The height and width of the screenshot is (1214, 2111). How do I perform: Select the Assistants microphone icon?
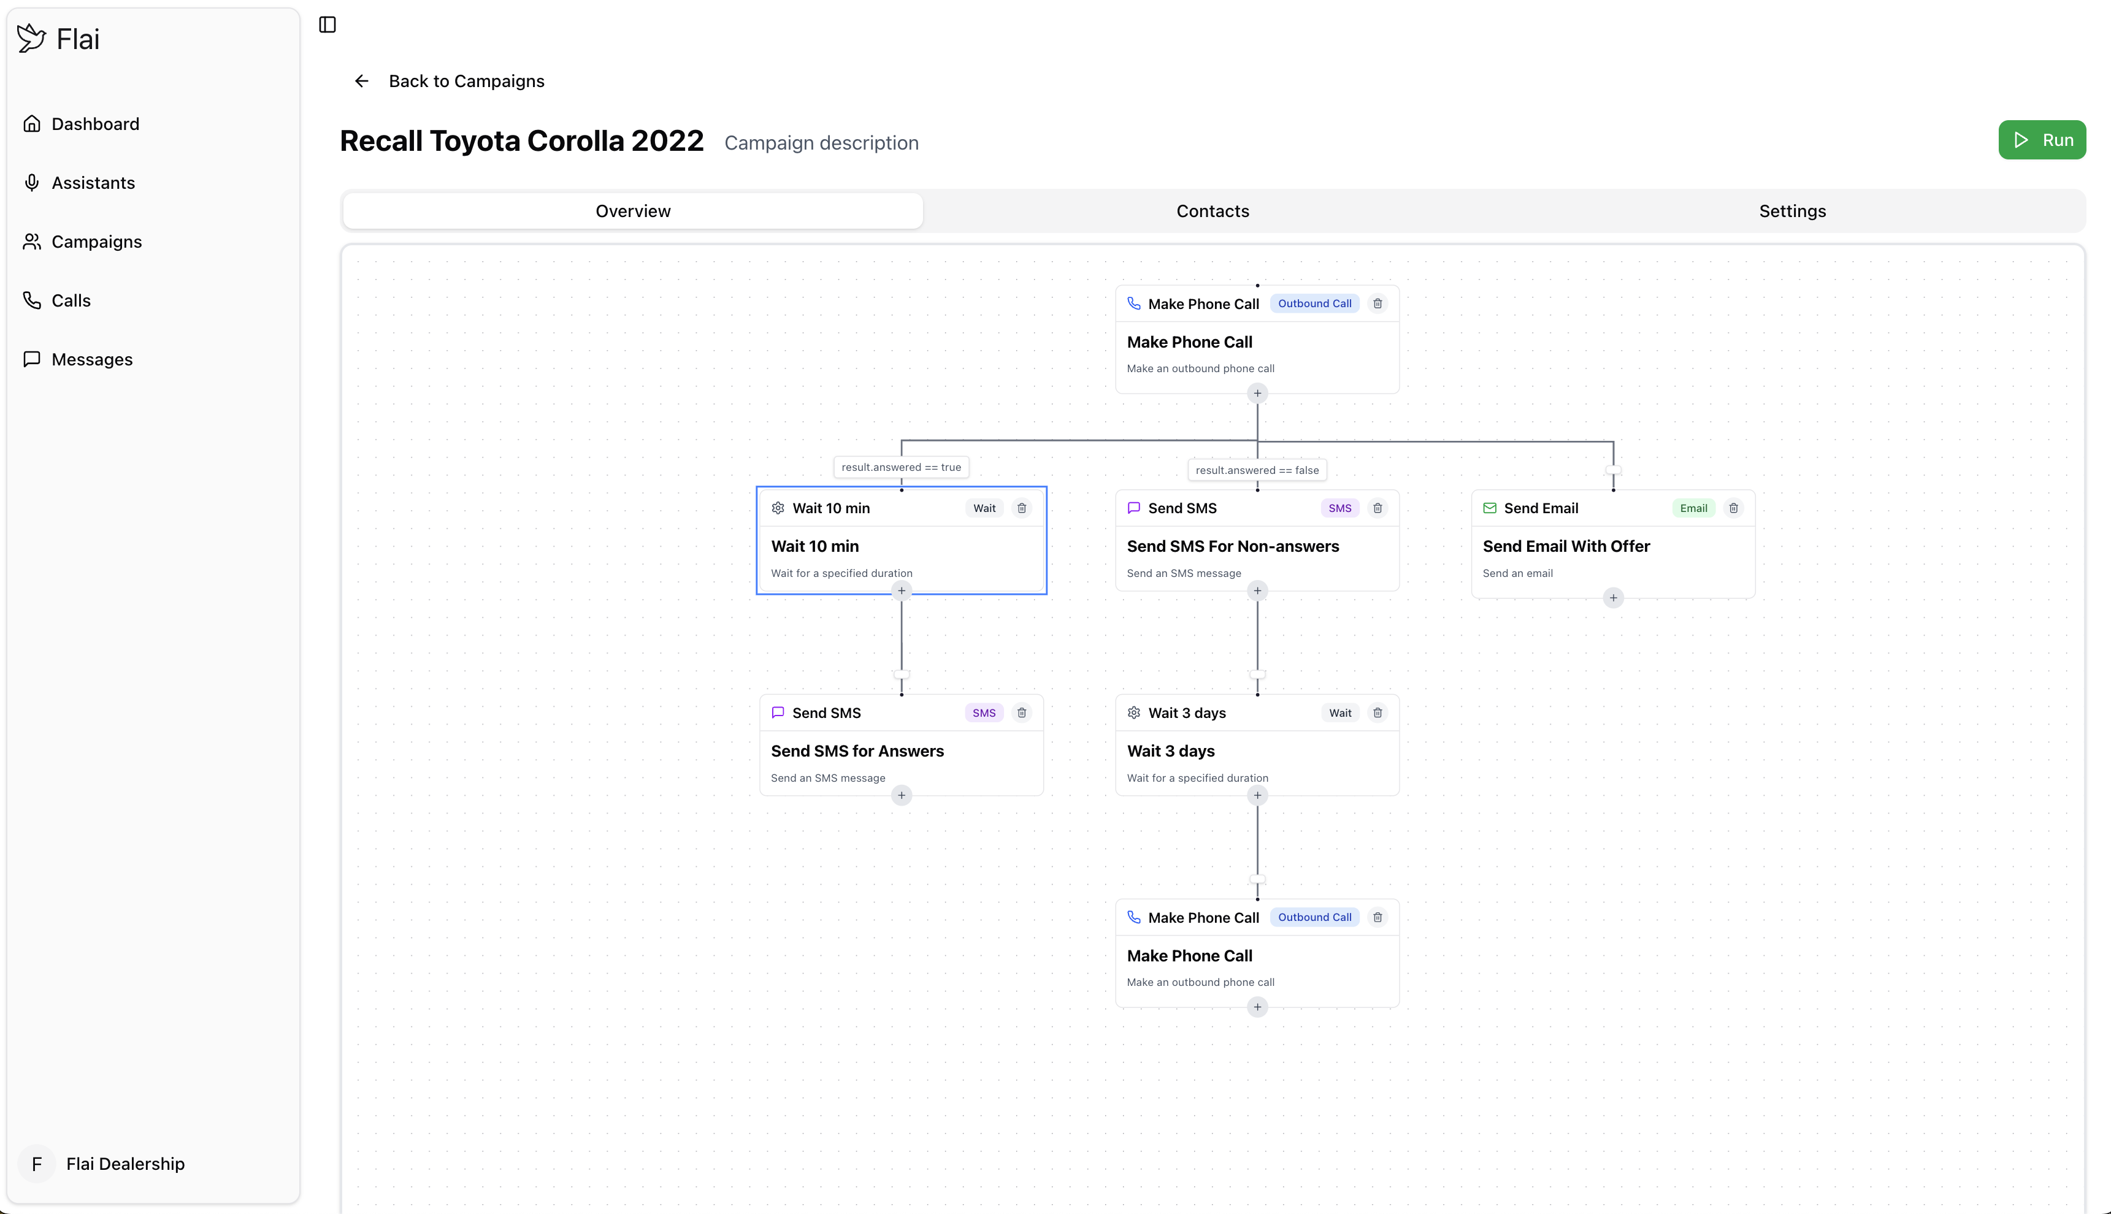pyautogui.click(x=32, y=181)
